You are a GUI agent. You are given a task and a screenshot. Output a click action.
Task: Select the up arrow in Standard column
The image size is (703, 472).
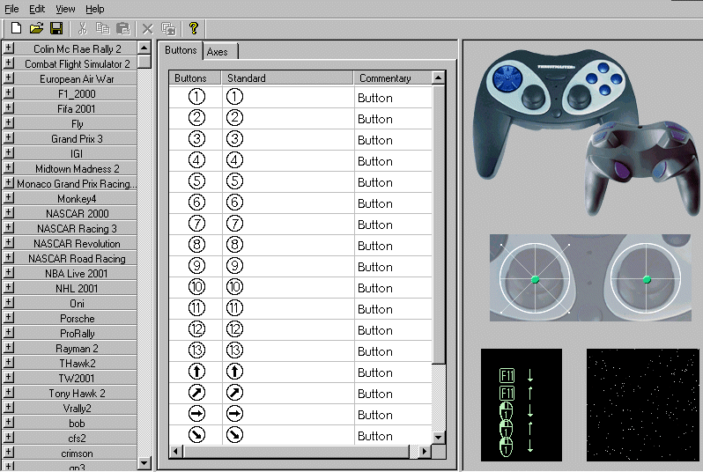pyautogui.click(x=234, y=372)
